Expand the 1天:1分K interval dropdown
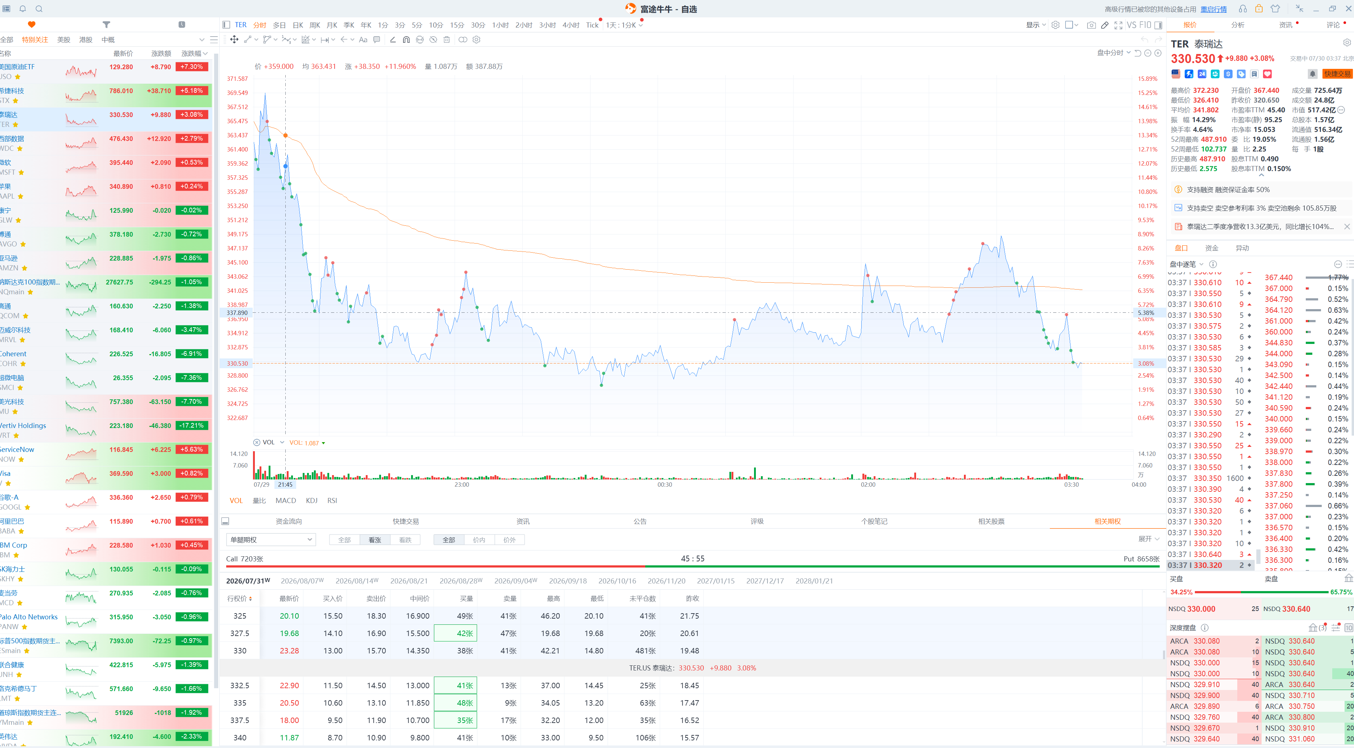The image size is (1354, 748). click(x=625, y=25)
